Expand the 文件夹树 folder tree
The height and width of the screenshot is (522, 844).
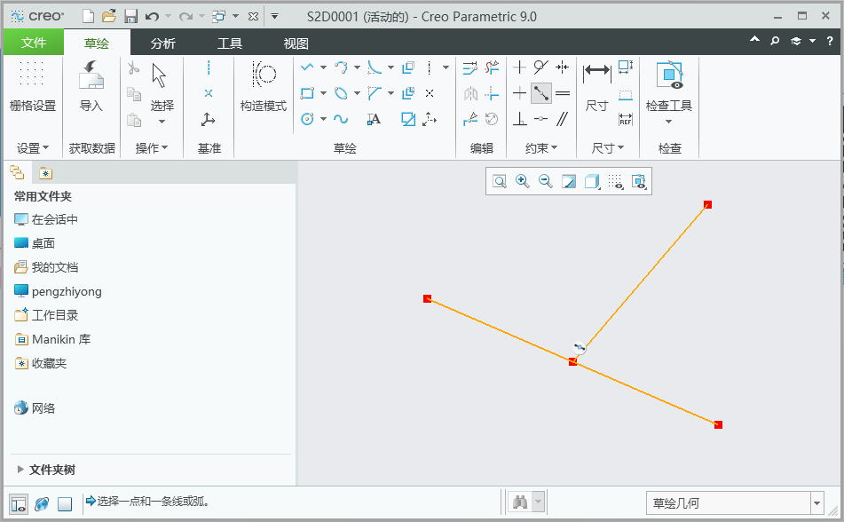pyautogui.click(x=20, y=470)
